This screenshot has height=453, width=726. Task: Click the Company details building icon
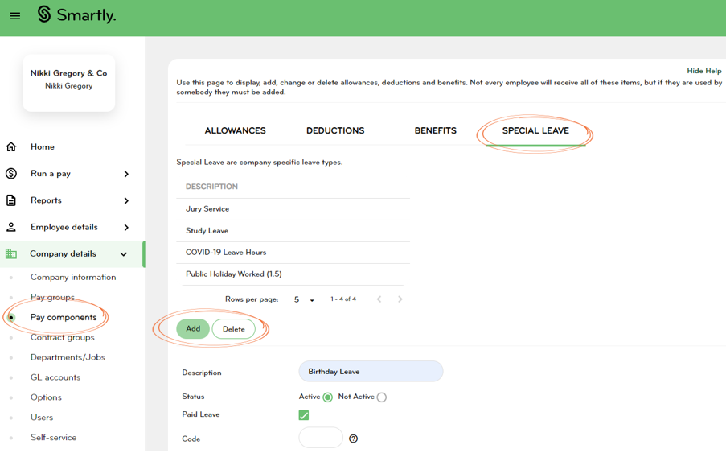pyautogui.click(x=11, y=254)
